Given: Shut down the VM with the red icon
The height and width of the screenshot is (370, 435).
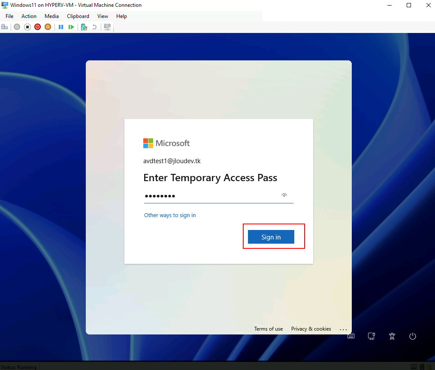Looking at the screenshot, I should [x=37, y=27].
